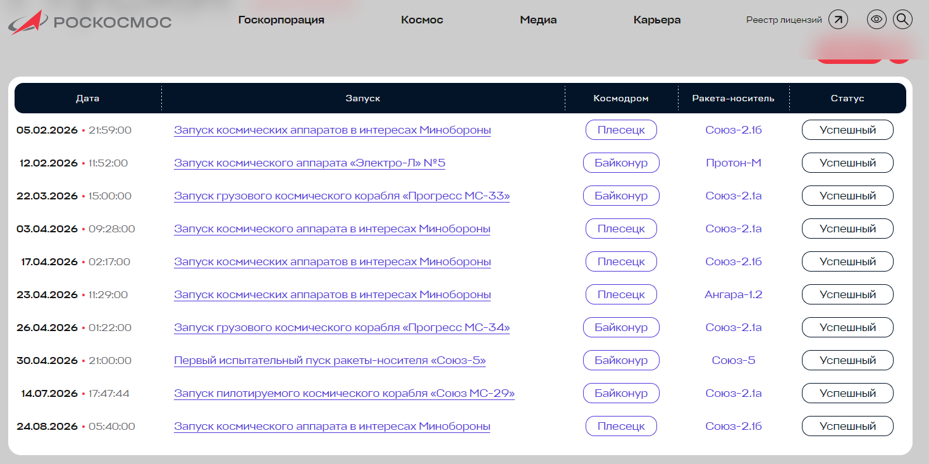Open the Минобороны launch link dated 24.08.2026
Image resolution: width=929 pixels, height=464 pixels.
point(332,427)
